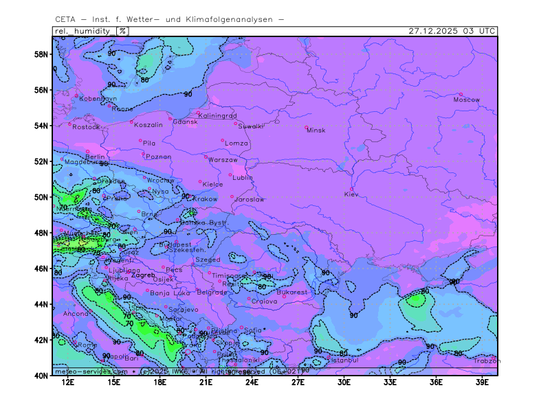Click the Warszaw city marker

[206, 157]
